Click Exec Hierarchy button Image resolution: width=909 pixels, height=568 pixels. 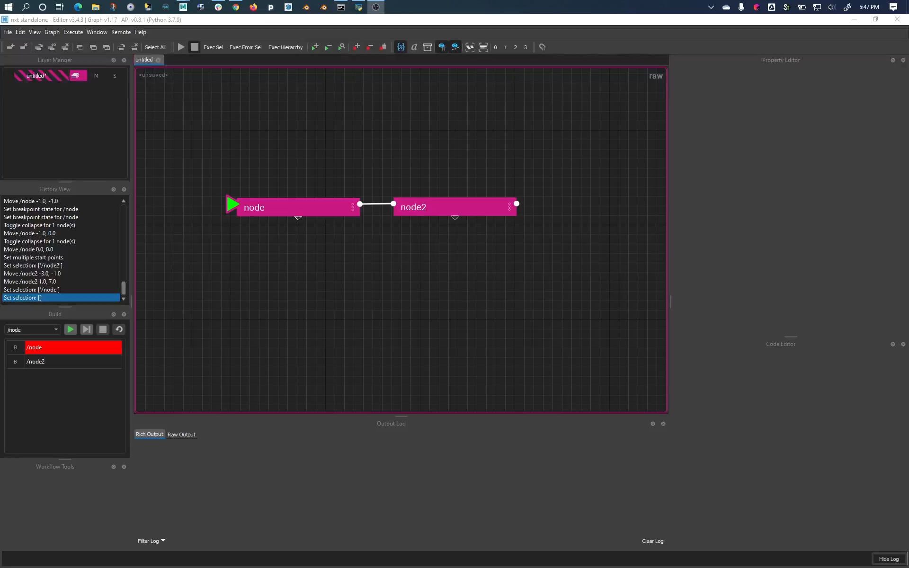[x=285, y=47]
